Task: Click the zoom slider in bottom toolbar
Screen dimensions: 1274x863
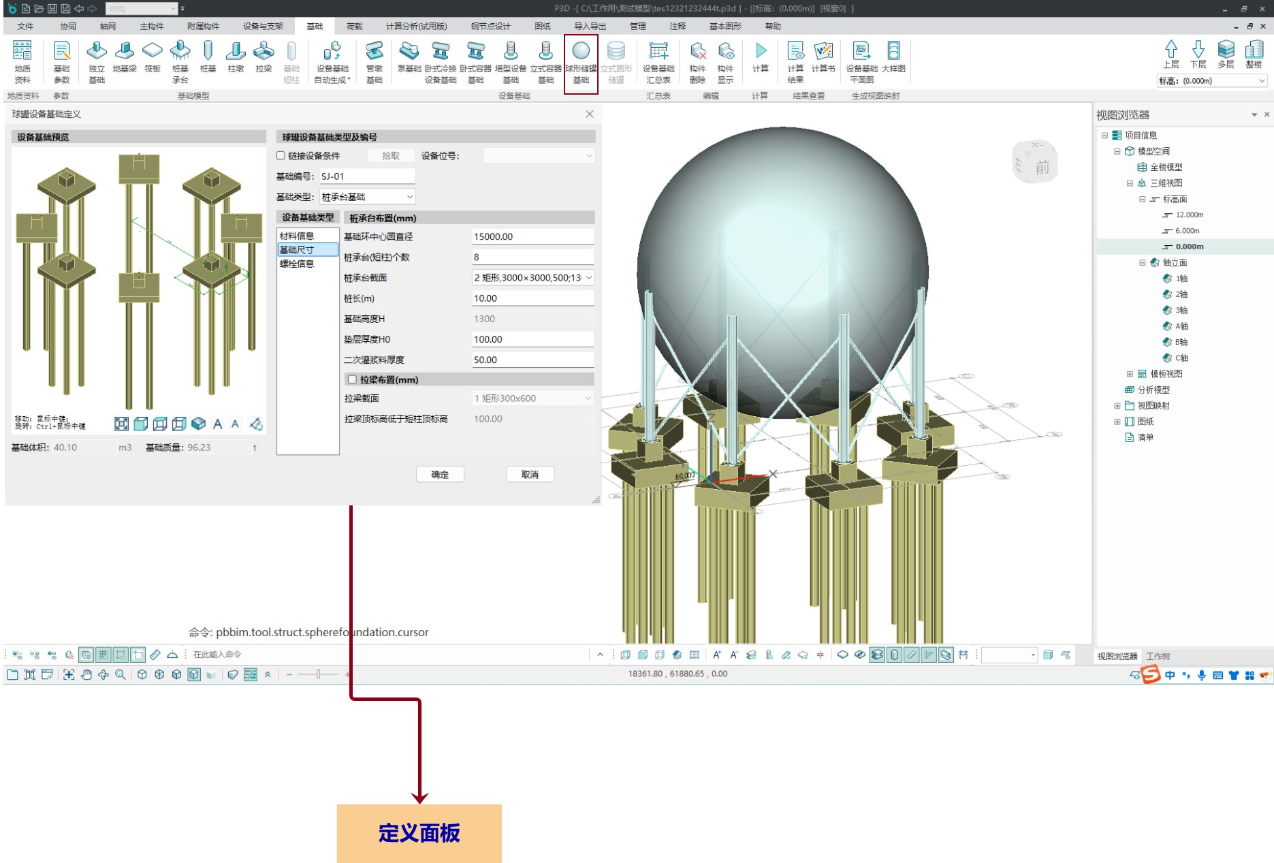Action: 318,674
